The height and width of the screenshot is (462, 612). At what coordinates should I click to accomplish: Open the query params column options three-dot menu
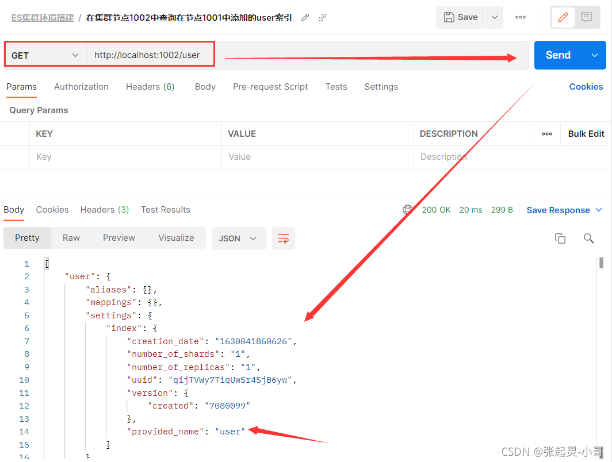[547, 134]
